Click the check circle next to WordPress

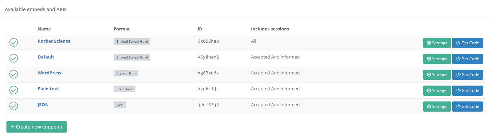(x=14, y=74)
